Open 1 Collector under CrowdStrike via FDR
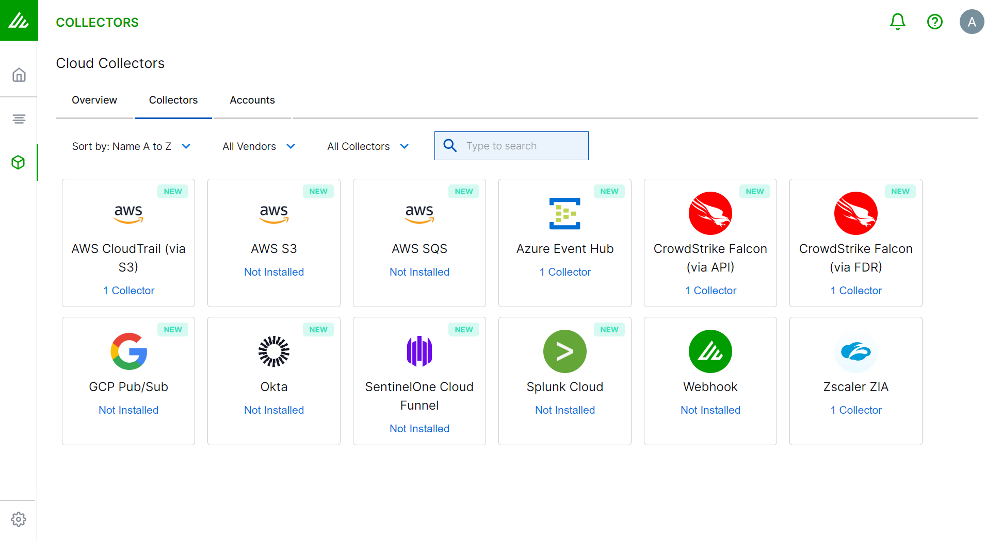This screenshot has height=541, width=986. tap(856, 291)
